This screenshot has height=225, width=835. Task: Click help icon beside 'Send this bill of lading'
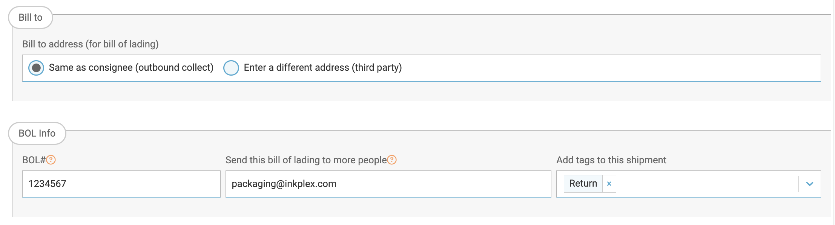pos(392,160)
